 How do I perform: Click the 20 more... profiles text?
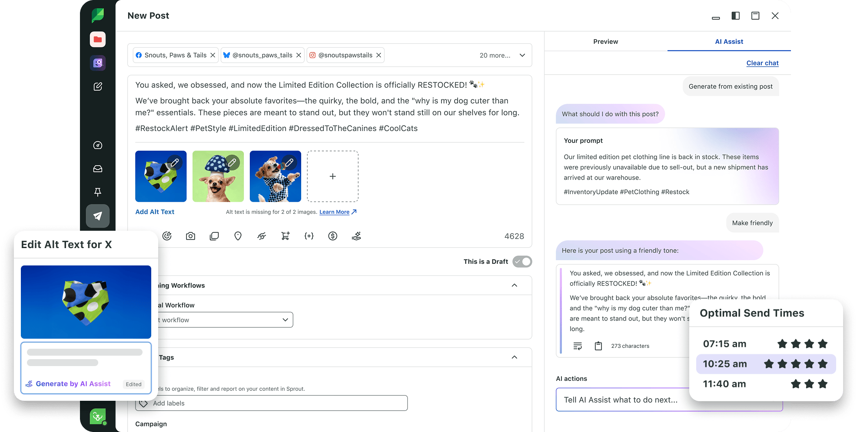pos(495,56)
